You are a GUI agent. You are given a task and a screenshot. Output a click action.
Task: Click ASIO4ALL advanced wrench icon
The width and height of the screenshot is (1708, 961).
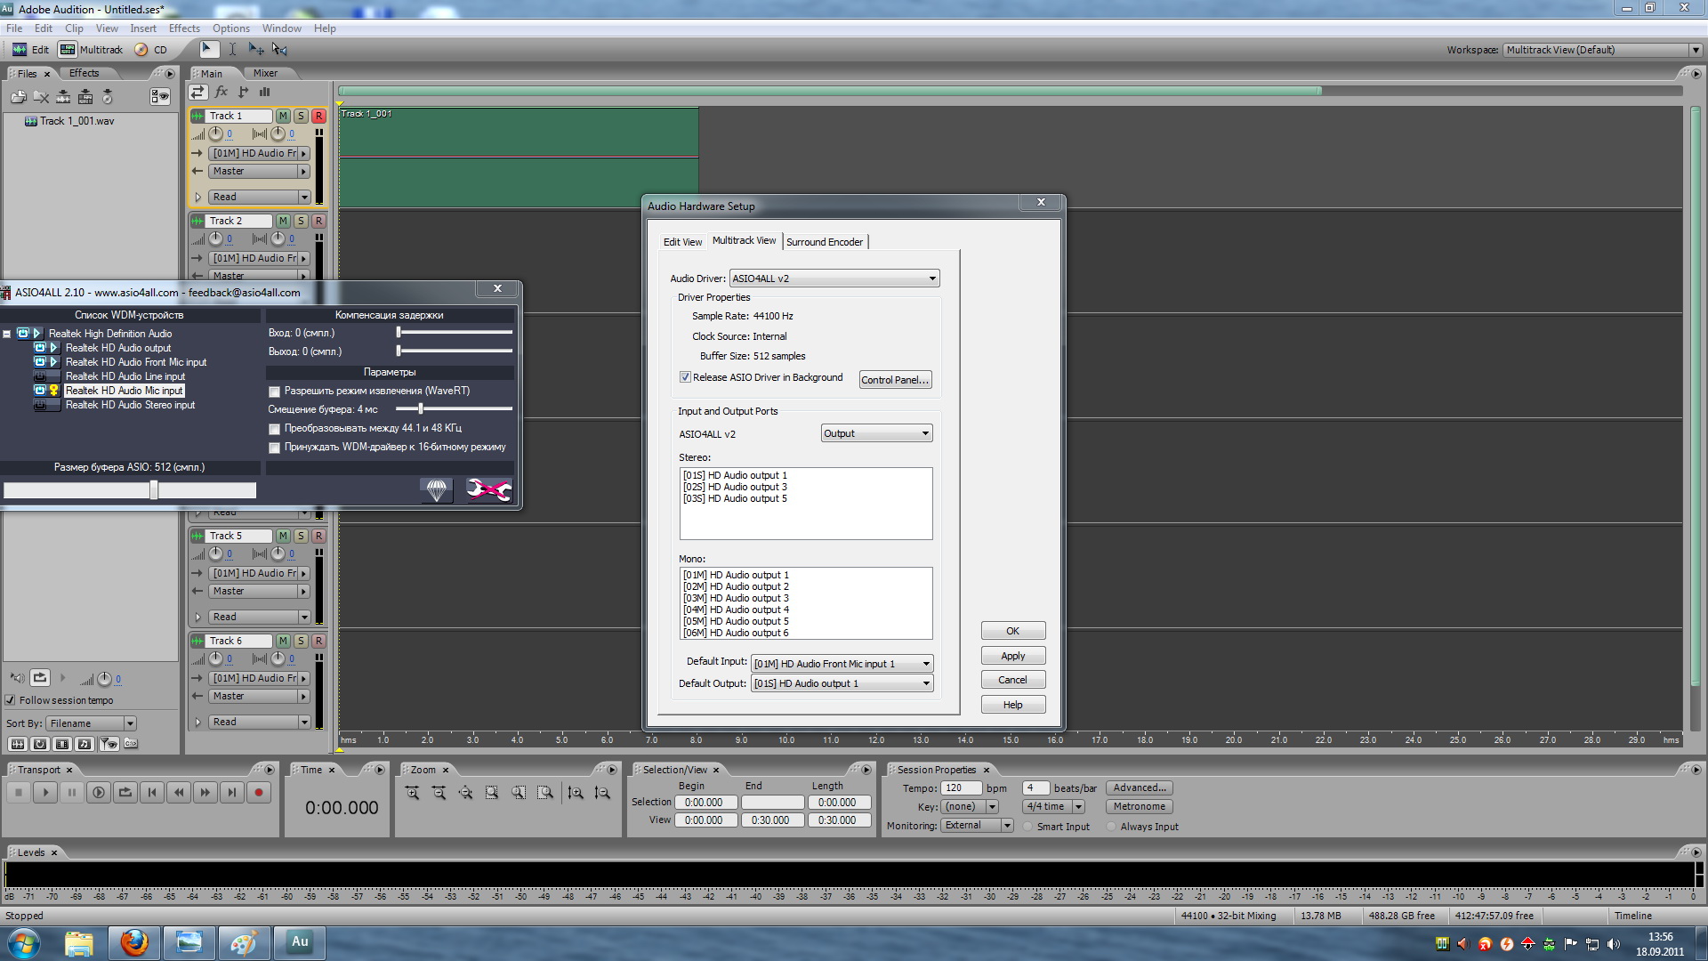488,489
